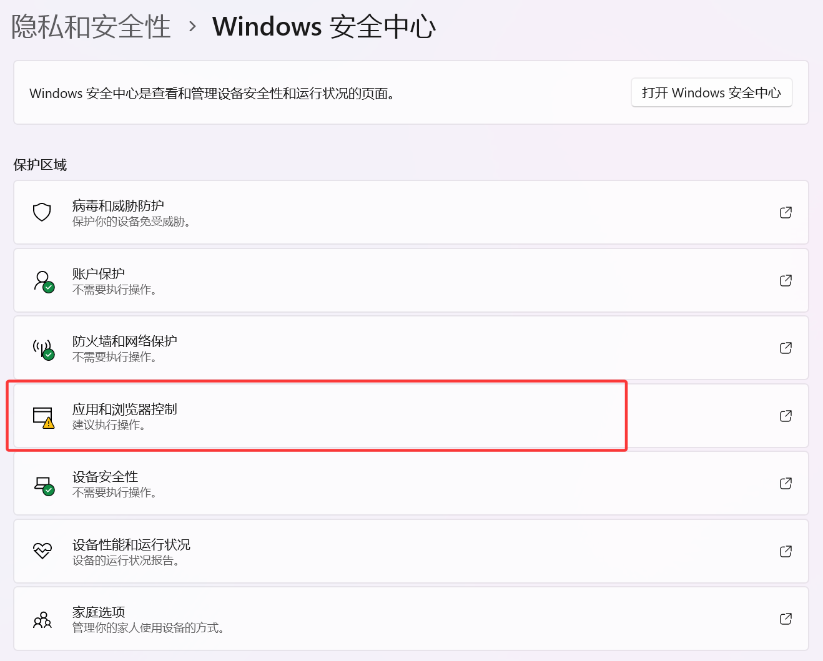
Task: Click the person icon for 账户保护
Action: 43,281
